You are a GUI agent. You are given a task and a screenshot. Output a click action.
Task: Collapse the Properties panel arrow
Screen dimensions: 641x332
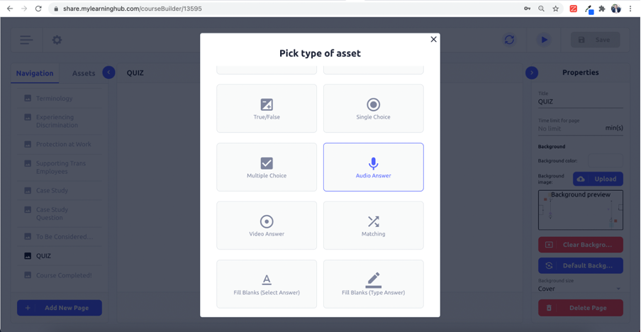(531, 72)
